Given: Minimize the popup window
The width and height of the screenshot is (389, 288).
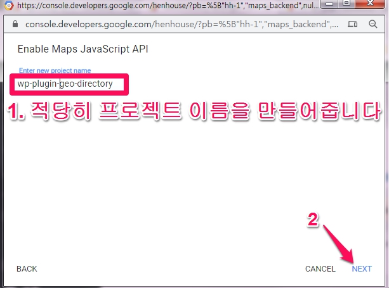Looking at the screenshot, I should pos(329,4).
